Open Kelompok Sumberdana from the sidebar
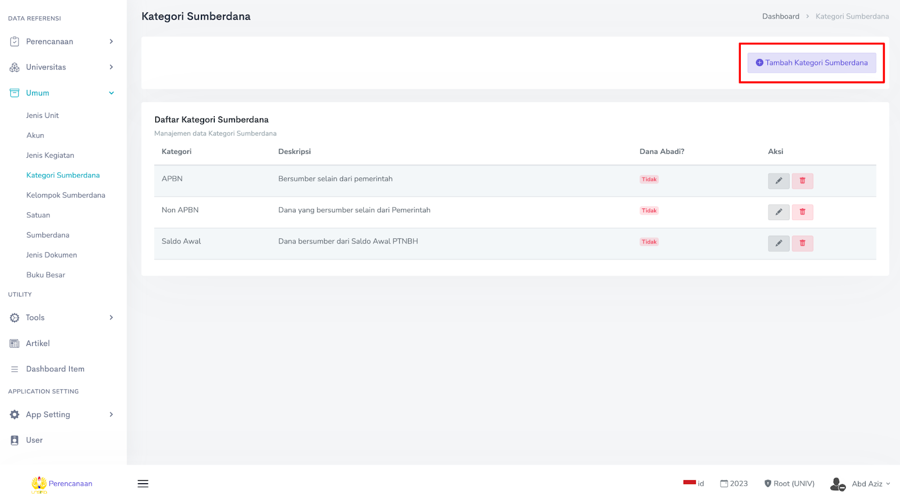Viewport: 900px width, 501px height. point(66,195)
